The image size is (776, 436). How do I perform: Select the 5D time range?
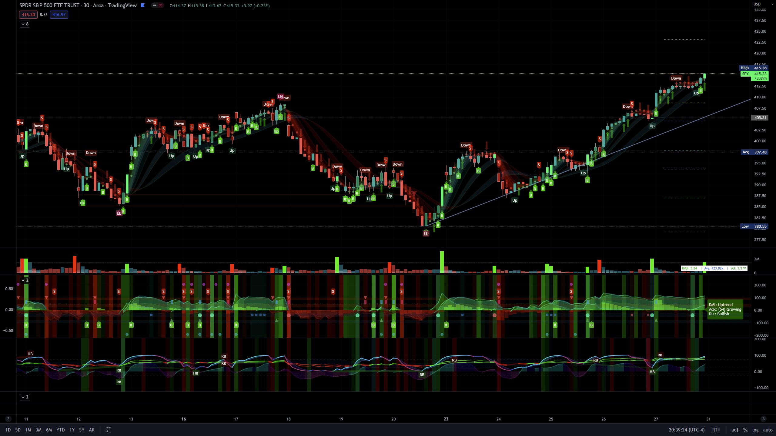click(x=18, y=430)
